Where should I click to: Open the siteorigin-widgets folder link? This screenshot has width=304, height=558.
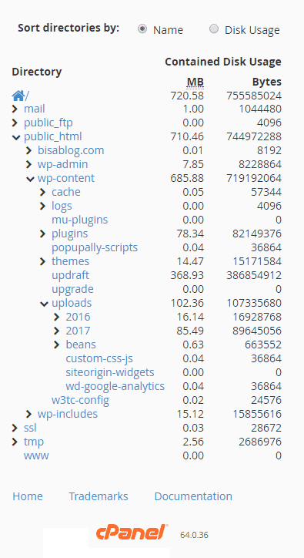point(110,372)
